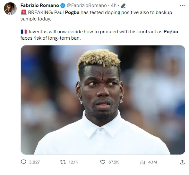
Task: Click the red siren emoji
Action: [x=24, y=12]
